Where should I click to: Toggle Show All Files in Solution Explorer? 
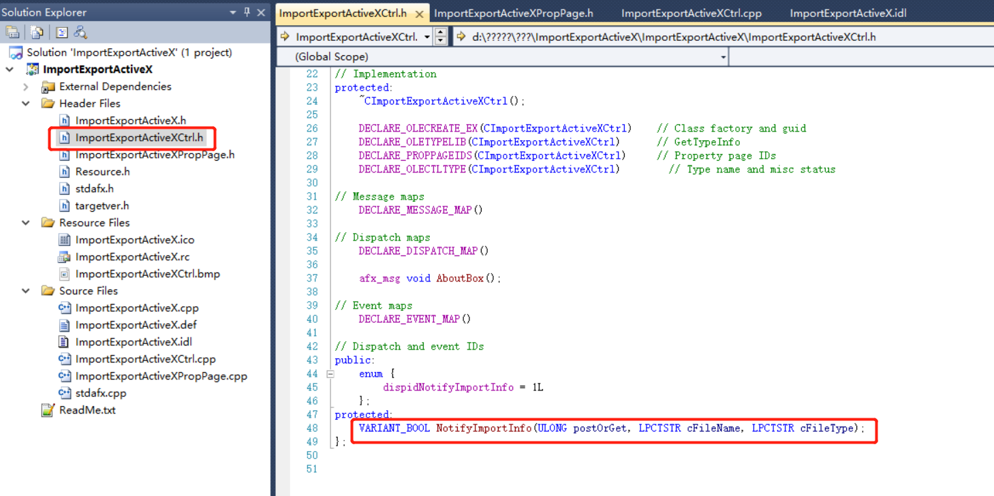(35, 32)
